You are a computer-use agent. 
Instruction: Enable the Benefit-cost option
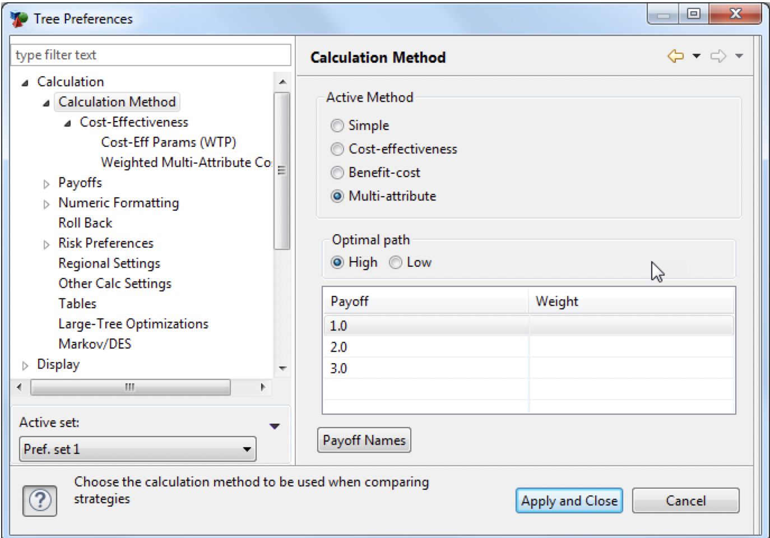point(337,173)
